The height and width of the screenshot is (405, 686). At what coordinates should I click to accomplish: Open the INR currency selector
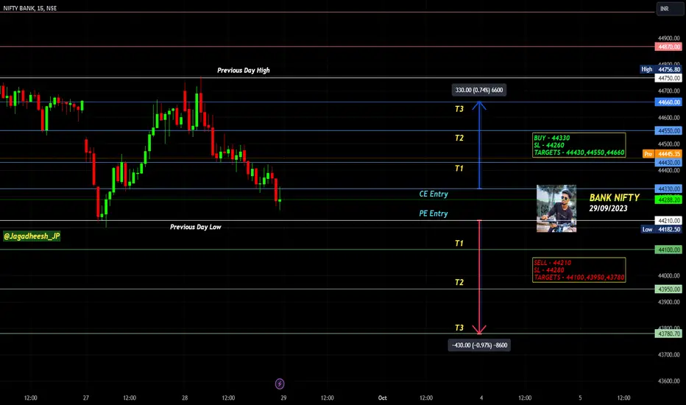[x=669, y=9]
